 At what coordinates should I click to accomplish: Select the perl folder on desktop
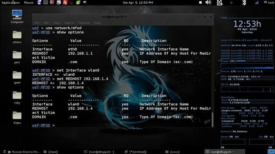(x=17, y=57)
